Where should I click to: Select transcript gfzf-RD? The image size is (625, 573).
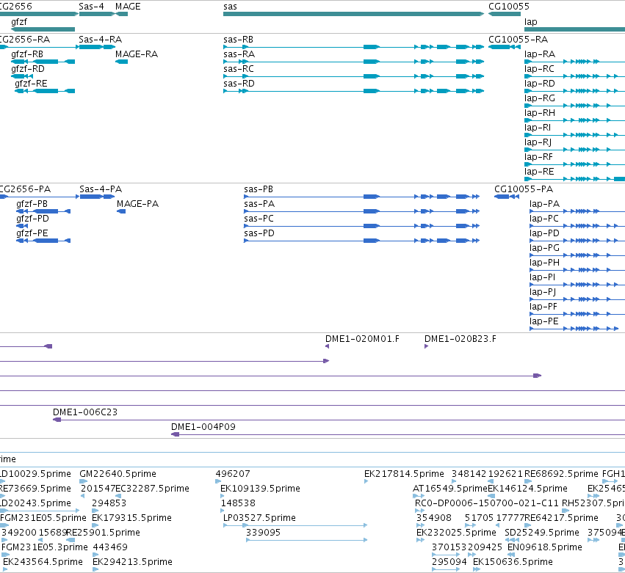pyautogui.click(x=22, y=76)
